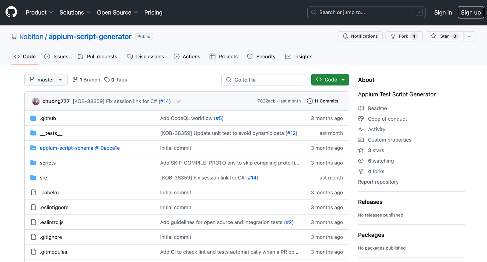The width and height of the screenshot is (487, 262).
Task: Click the Sign up button
Action: tap(471, 12)
